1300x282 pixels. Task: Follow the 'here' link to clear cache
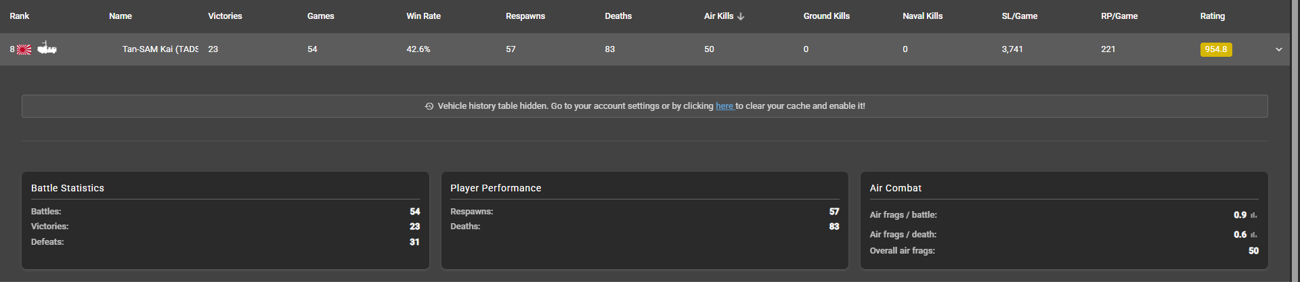[x=724, y=106]
